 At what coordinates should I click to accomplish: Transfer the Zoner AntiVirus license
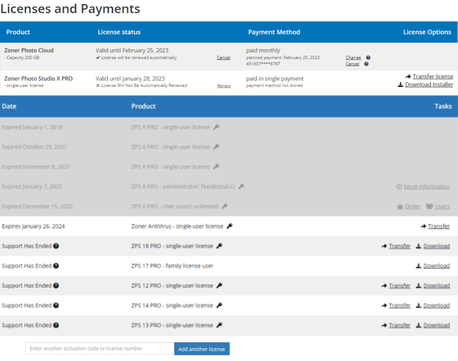439,226
